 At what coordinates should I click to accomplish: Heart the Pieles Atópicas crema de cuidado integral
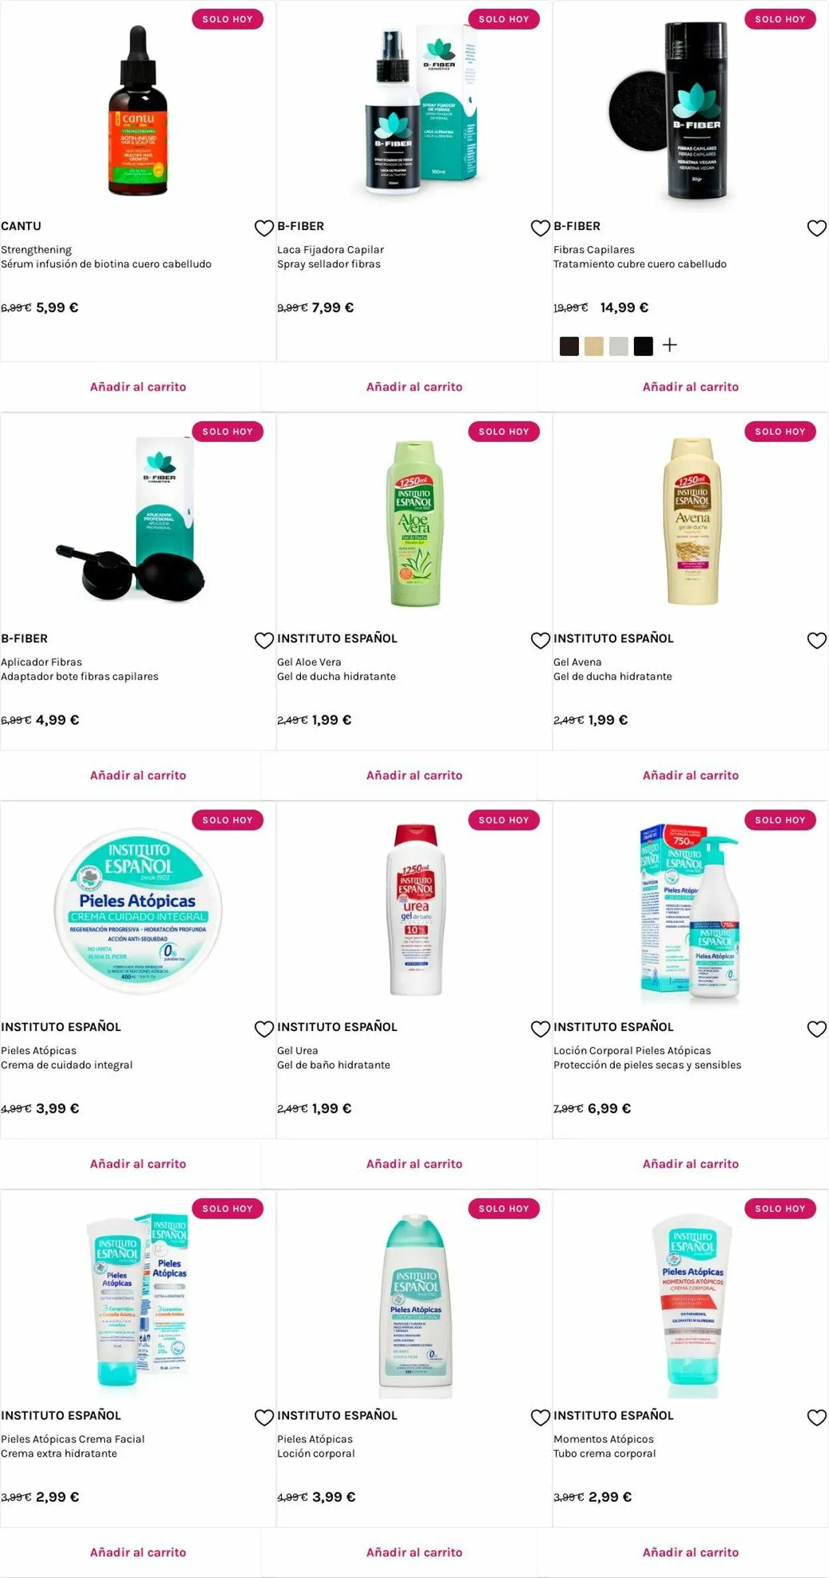tap(264, 1029)
